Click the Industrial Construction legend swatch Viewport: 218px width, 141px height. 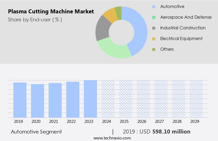tap(154, 28)
